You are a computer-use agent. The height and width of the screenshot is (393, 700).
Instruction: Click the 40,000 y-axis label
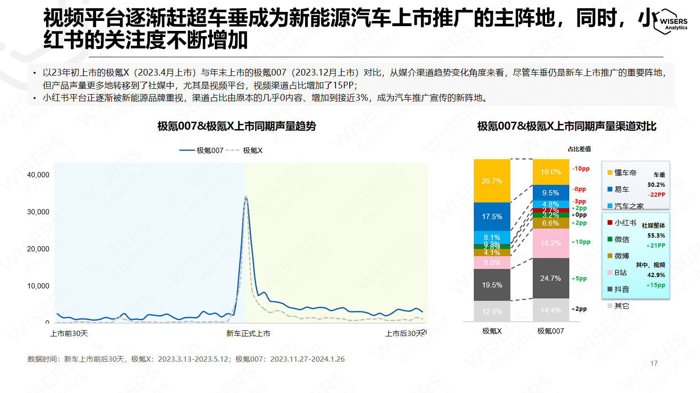(38, 175)
